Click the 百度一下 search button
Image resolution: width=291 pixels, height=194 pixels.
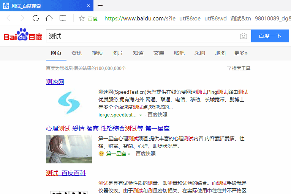point(270,36)
